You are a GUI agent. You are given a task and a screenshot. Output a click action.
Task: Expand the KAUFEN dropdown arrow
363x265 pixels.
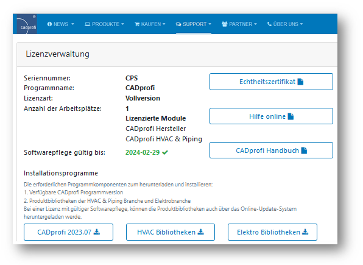click(x=164, y=24)
